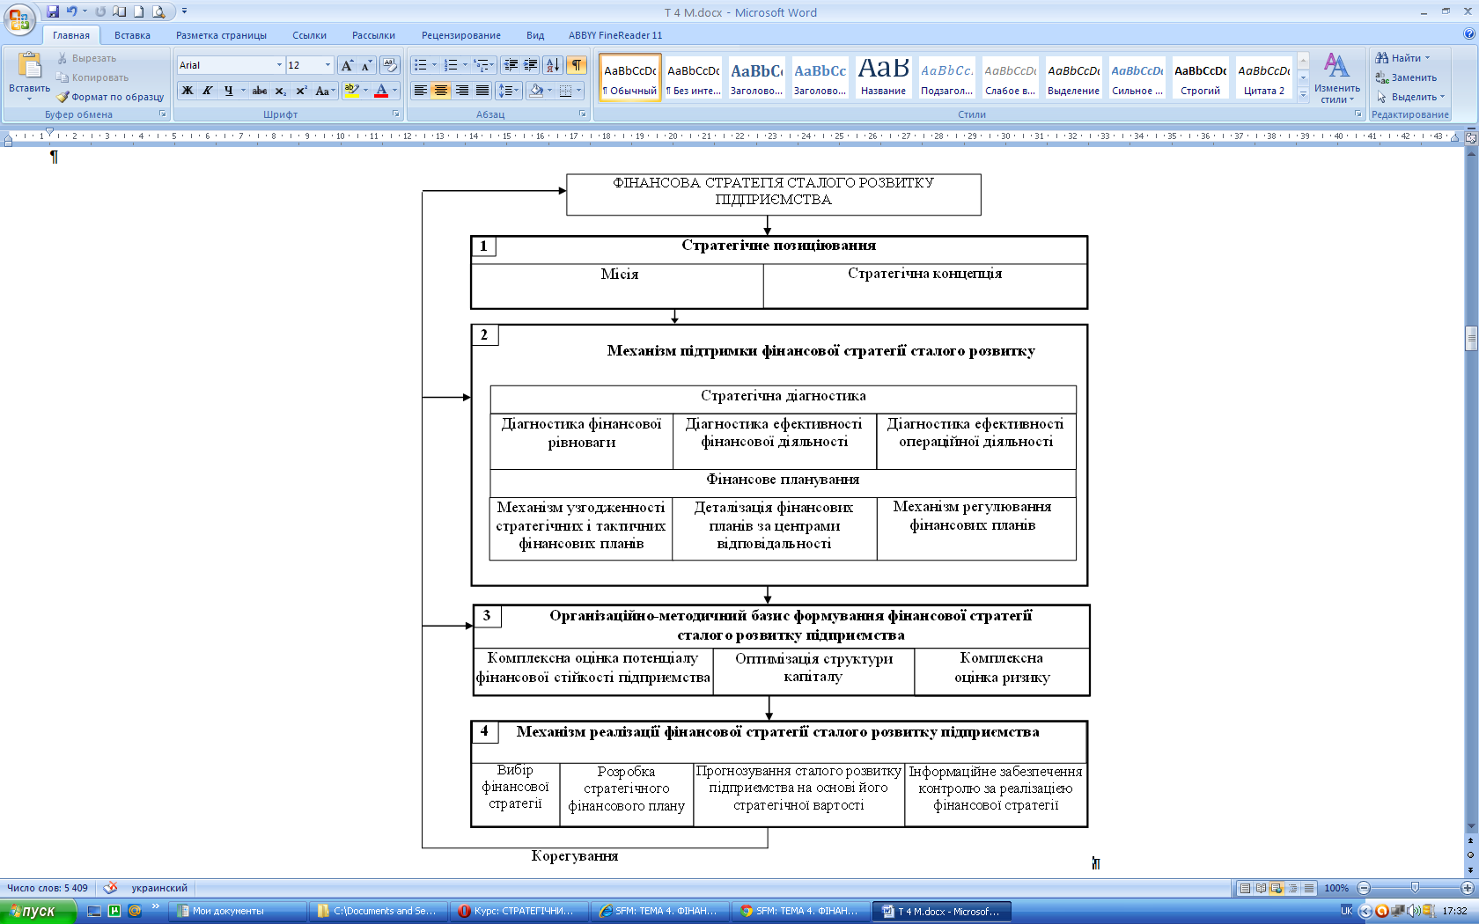Click the zoom slider handle
Screen dimensions: 1479x924
[x=1415, y=888]
